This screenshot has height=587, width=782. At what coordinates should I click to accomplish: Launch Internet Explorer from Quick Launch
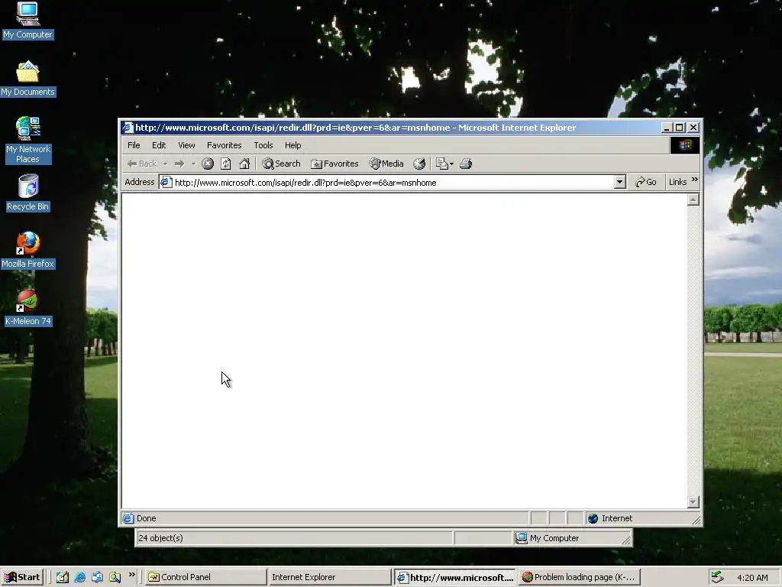point(79,577)
